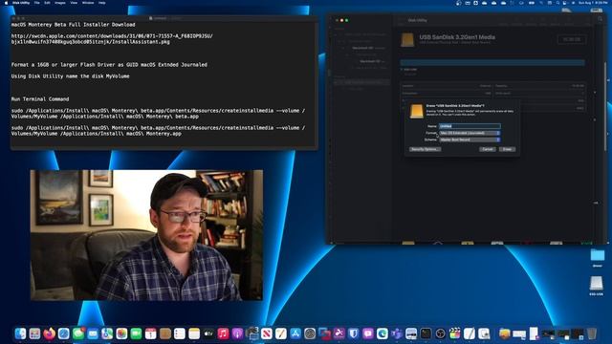Open Photos from the Dock
This screenshot has width=612, height=344.
(121, 333)
